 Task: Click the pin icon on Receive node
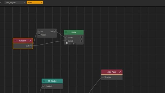coord(30,41)
